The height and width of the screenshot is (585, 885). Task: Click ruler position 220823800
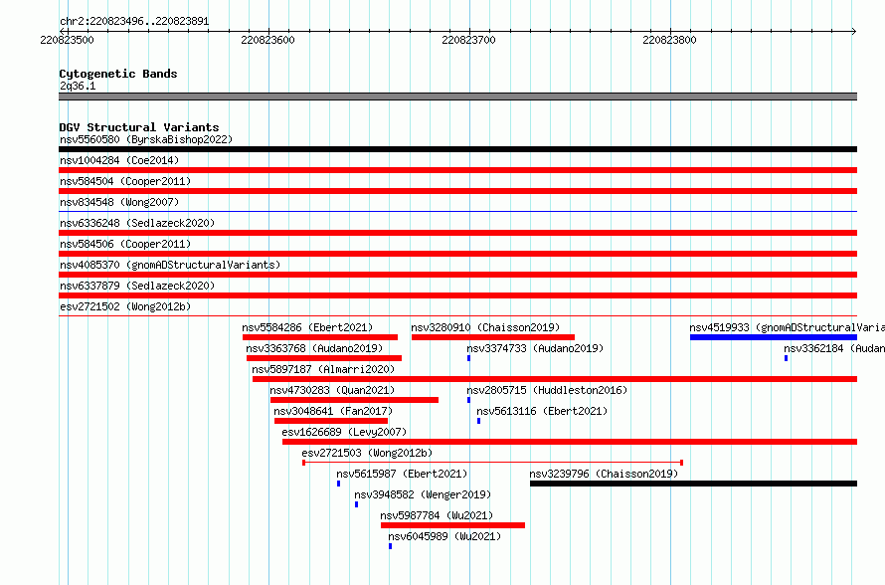tap(670, 40)
